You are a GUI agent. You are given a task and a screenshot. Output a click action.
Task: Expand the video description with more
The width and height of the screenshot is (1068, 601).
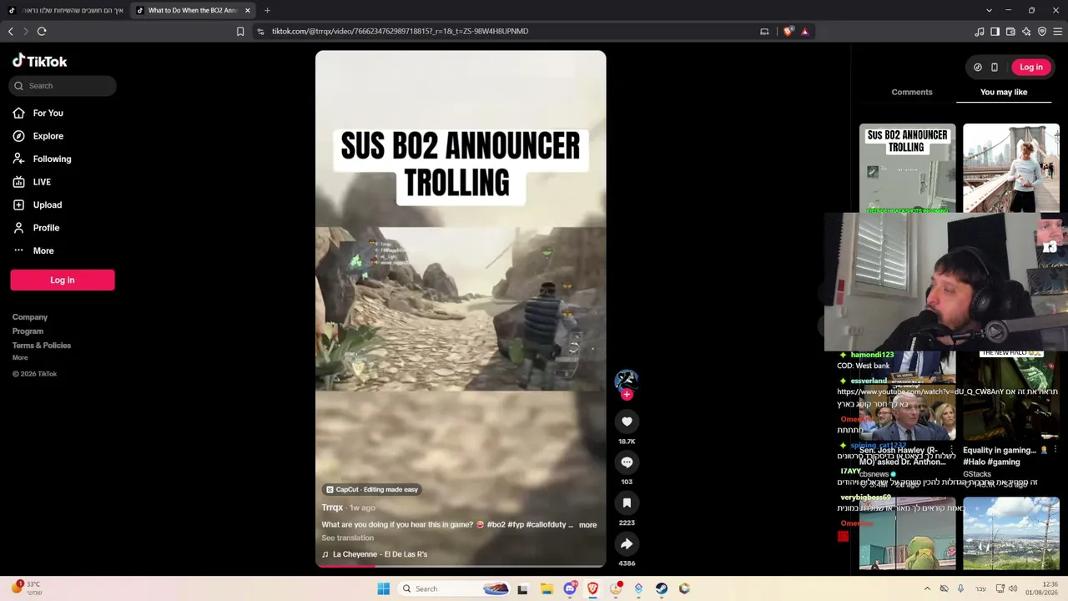(587, 525)
